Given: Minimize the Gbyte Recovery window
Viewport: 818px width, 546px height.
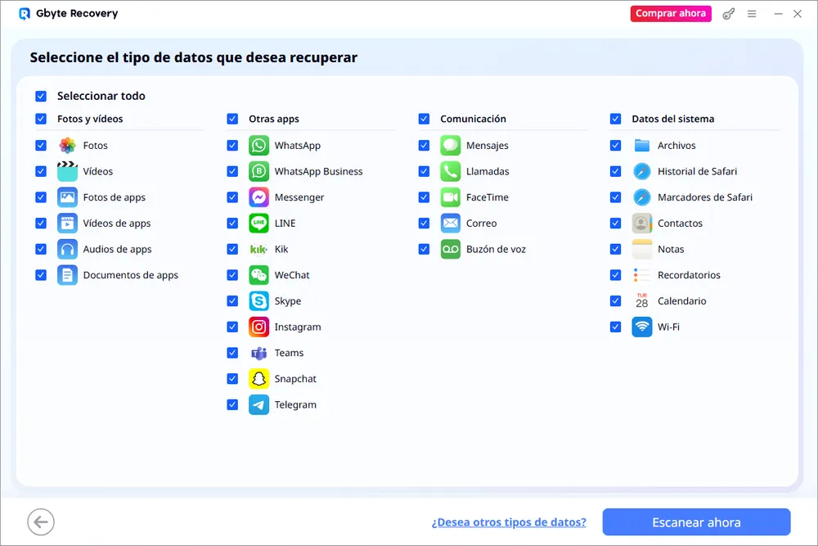Looking at the screenshot, I should tap(778, 14).
